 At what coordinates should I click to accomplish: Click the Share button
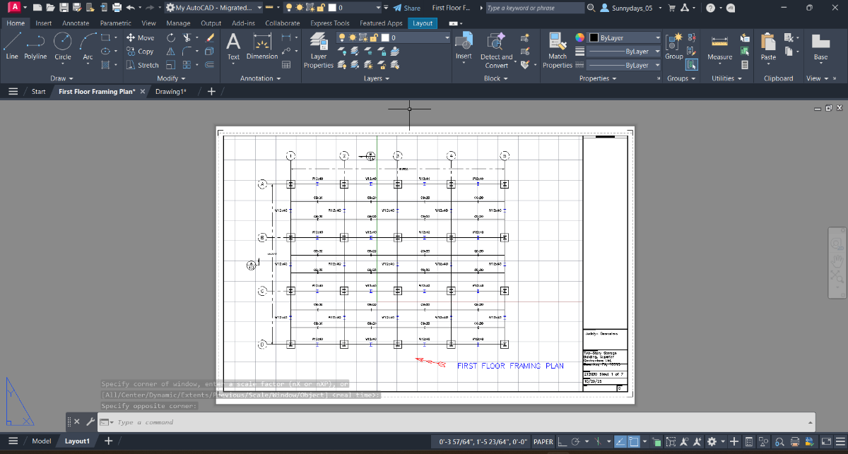pos(406,8)
